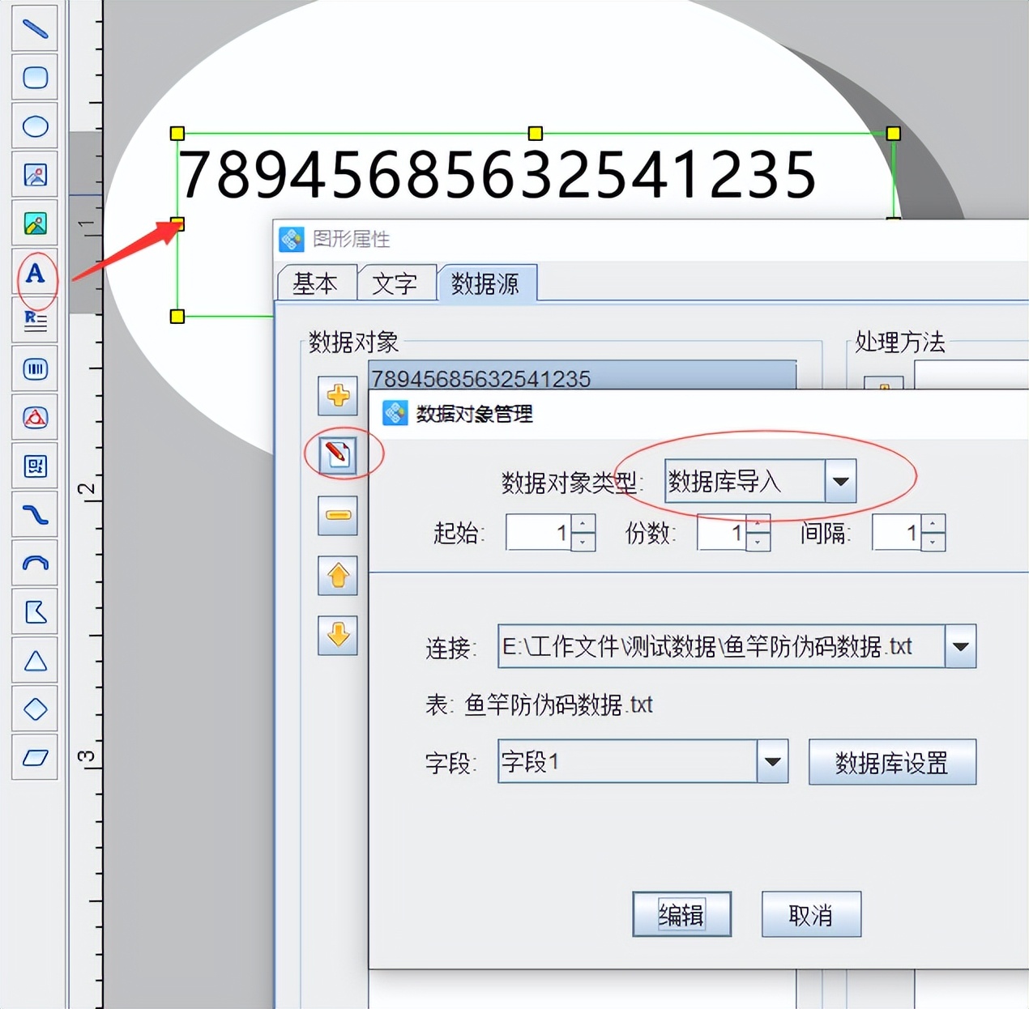Click the red pencil edit data icon

(x=338, y=454)
